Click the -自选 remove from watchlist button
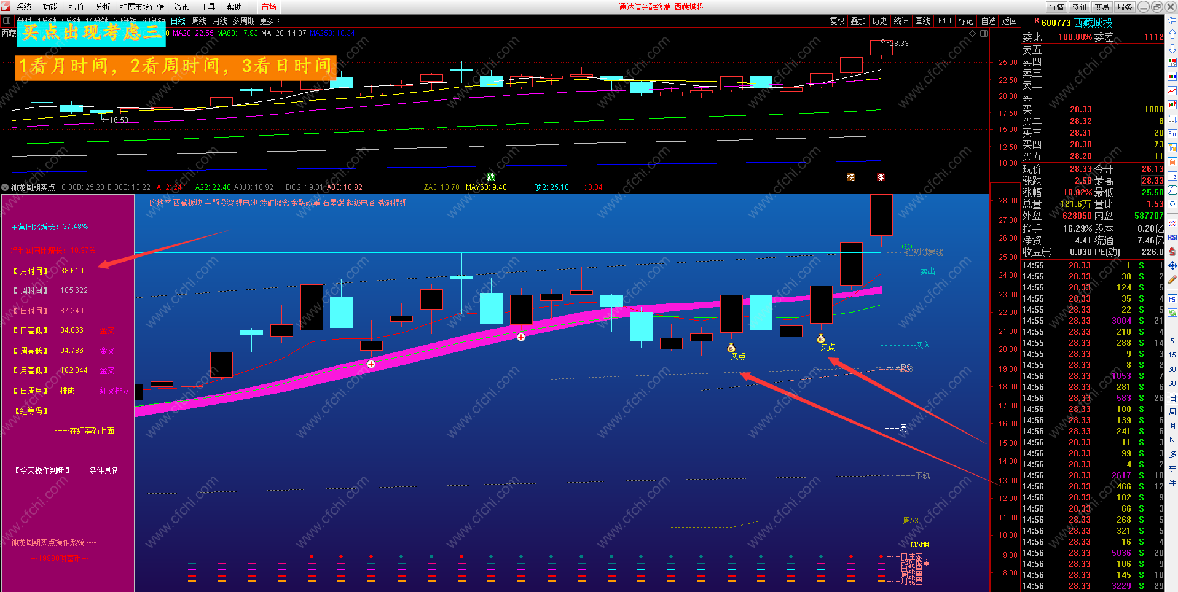 (x=988, y=21)
